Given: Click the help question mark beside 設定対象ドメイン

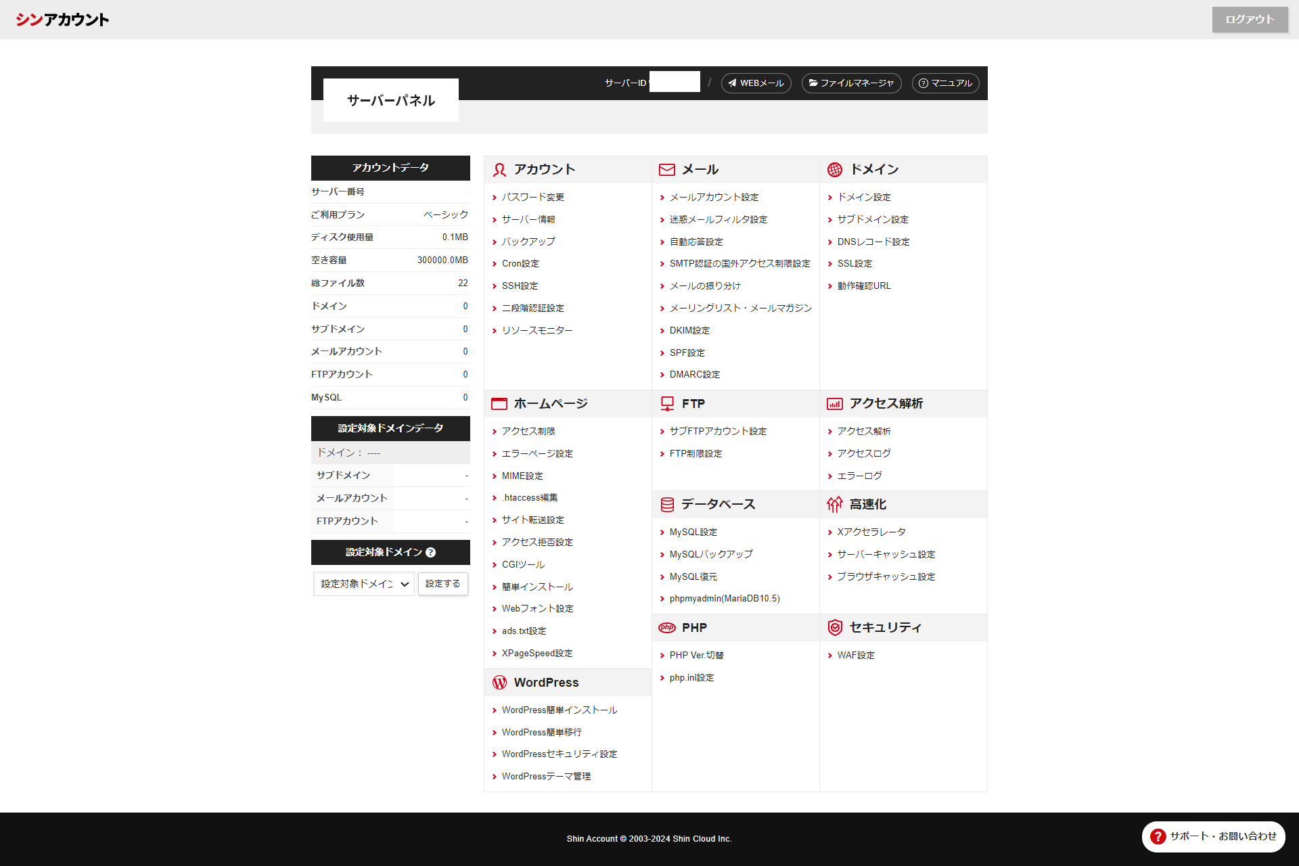Looking at the screenshot, I should click(x=431, y=553).
